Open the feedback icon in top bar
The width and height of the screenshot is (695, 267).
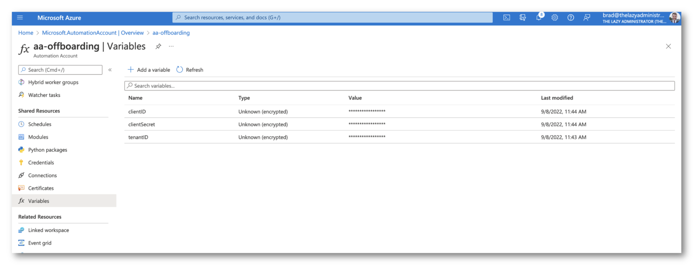tap(587, 18)
